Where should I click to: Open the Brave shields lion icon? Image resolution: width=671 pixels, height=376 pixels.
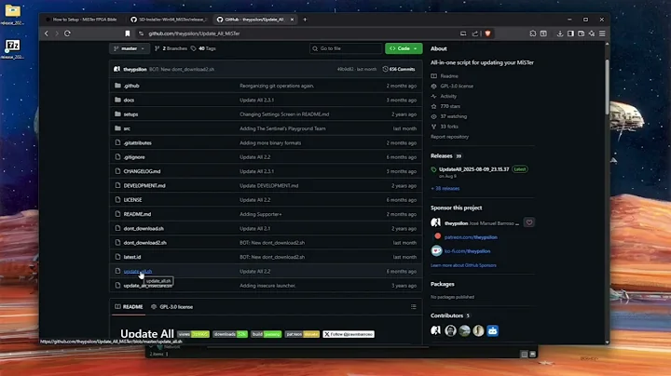click(x=487, y=34)
